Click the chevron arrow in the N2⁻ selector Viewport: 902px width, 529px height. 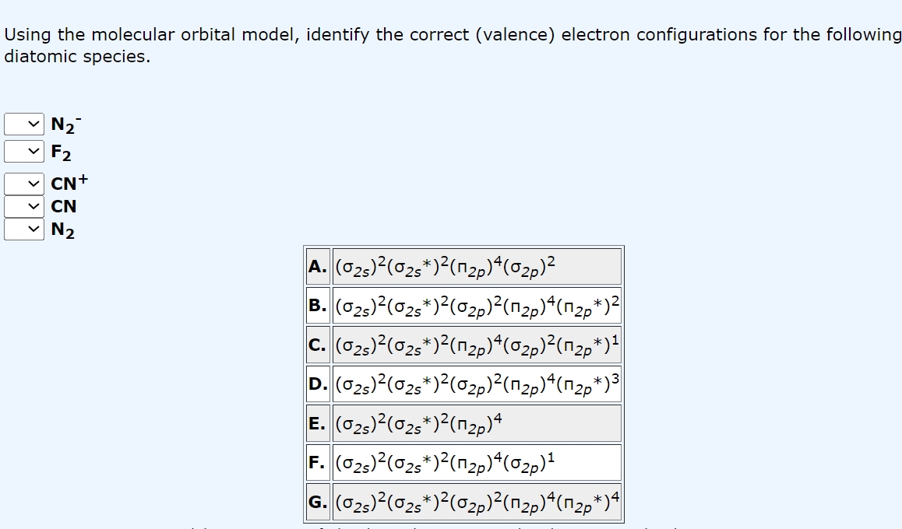(x=33, y=125)
